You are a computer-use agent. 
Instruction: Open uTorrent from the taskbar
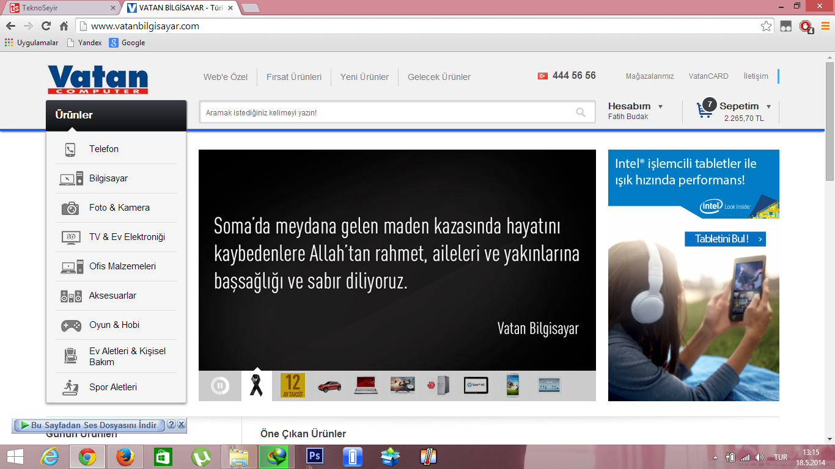click(201, 457)
